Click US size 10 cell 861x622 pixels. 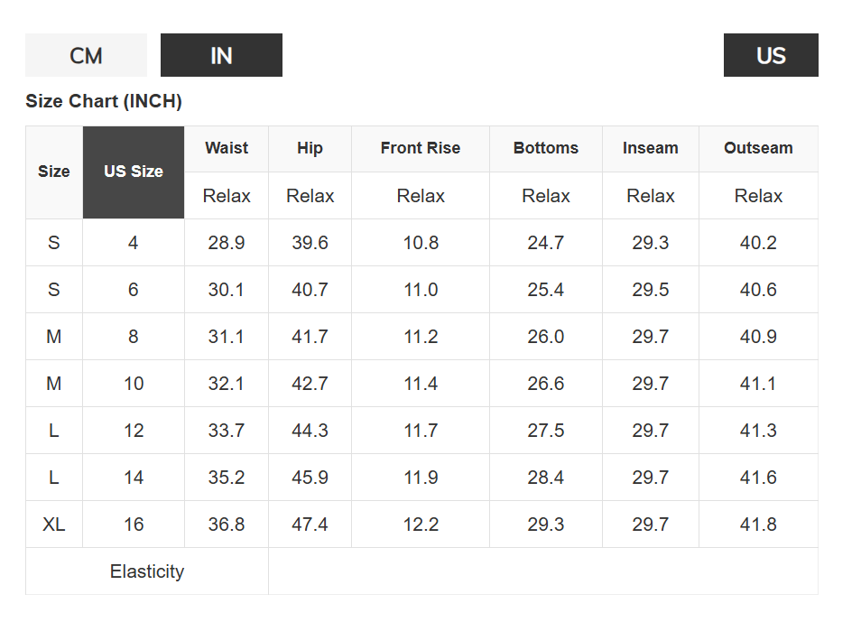(x=134, y=384)
